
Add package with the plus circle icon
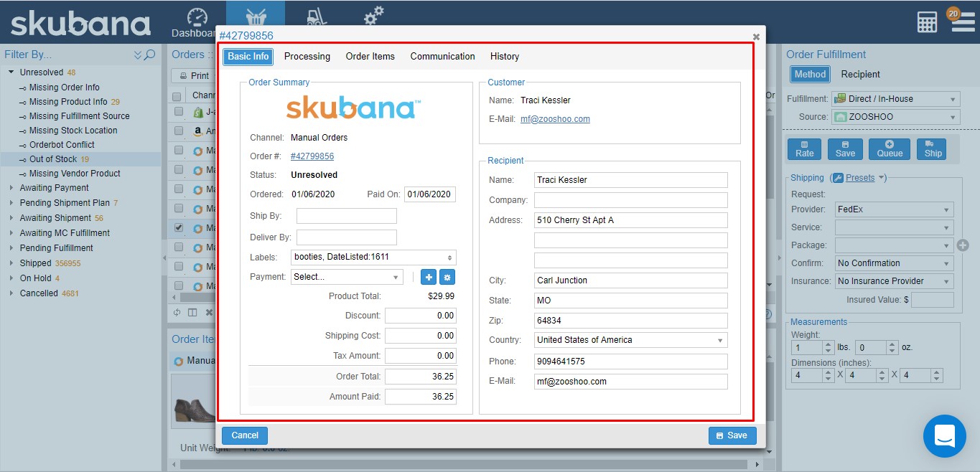[963, 245]
